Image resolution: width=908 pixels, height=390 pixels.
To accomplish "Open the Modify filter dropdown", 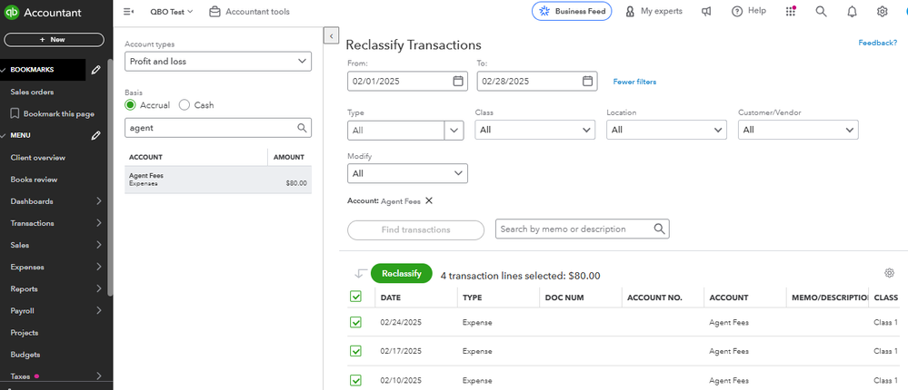I will 407,173.
